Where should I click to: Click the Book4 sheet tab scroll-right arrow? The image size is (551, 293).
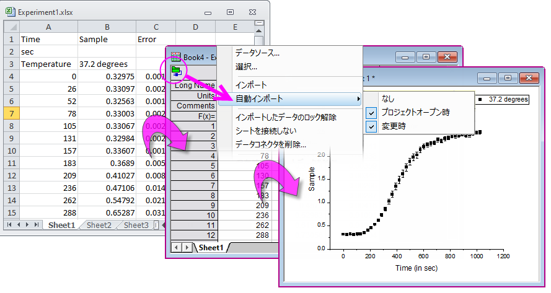(187, 248)
